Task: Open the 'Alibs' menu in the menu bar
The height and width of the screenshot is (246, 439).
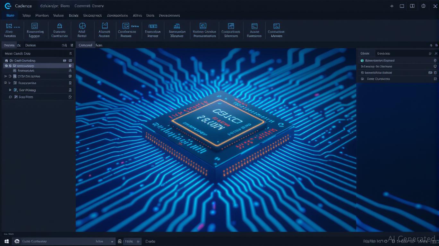Action: tap(137, 15)
